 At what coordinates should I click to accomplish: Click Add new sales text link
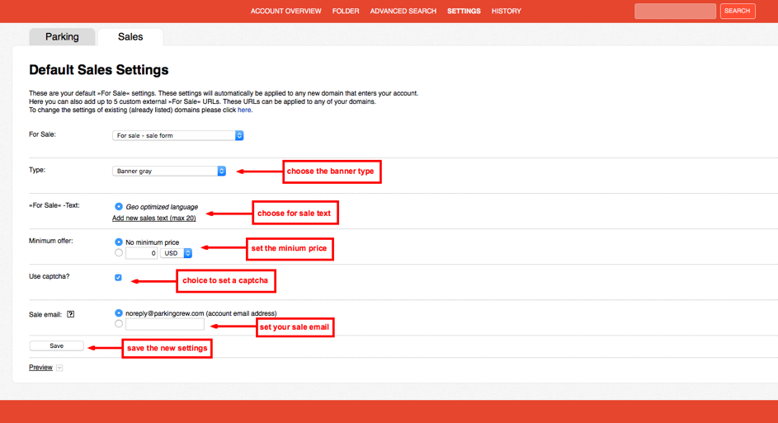[153, 219]
